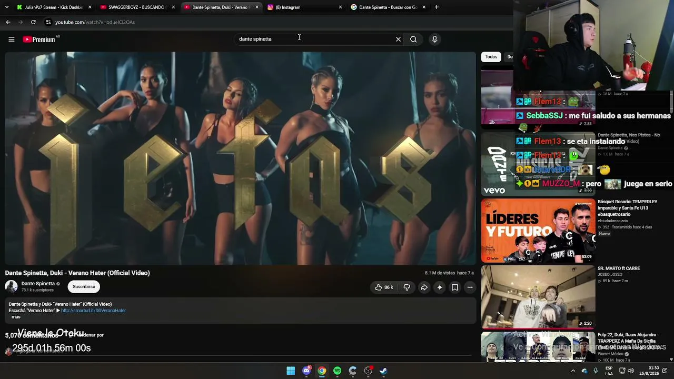Image resolution: width=674 pixels, height=379 pixels.
Task: Open Google Chrome from the taskbar
Action: click(x=322, y=371)
